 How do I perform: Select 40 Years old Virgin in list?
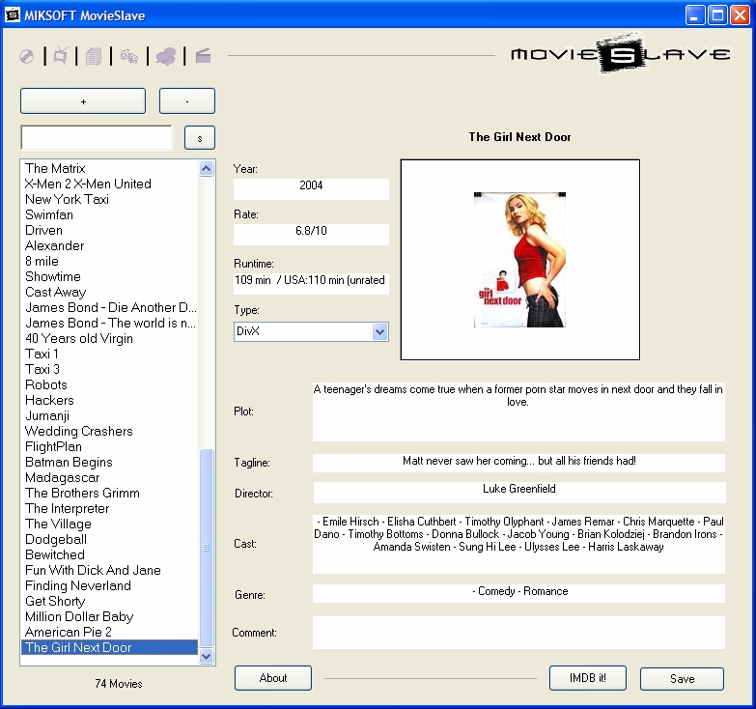110,338
